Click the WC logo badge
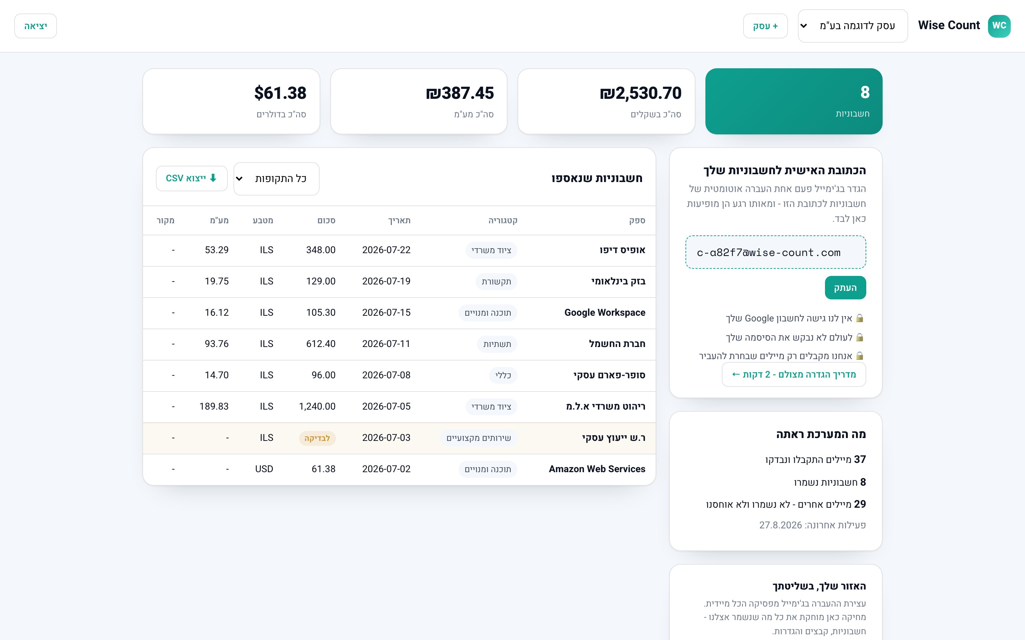 point(999,26)
